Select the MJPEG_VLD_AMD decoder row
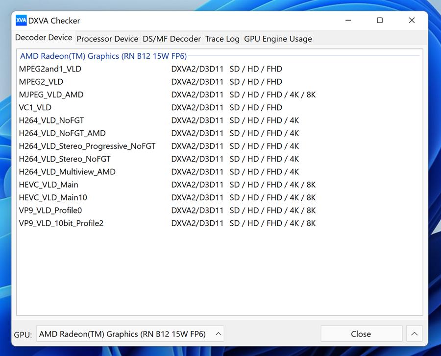 [51, 95]
